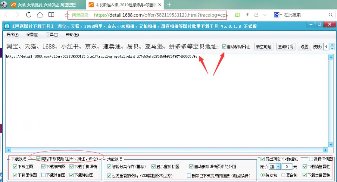Open the 工具(T) menu

point(52,35)
